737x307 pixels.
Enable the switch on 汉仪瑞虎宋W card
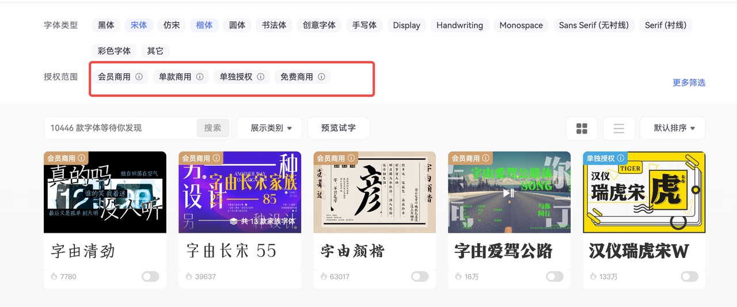click(689, 277)
